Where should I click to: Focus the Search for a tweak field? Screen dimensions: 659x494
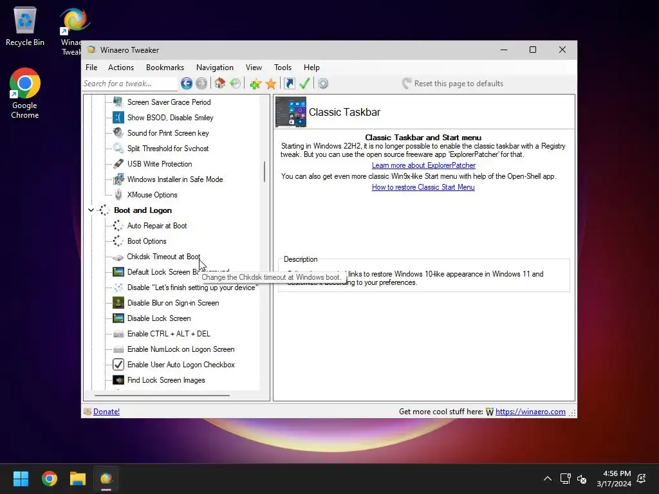[130, 84]
